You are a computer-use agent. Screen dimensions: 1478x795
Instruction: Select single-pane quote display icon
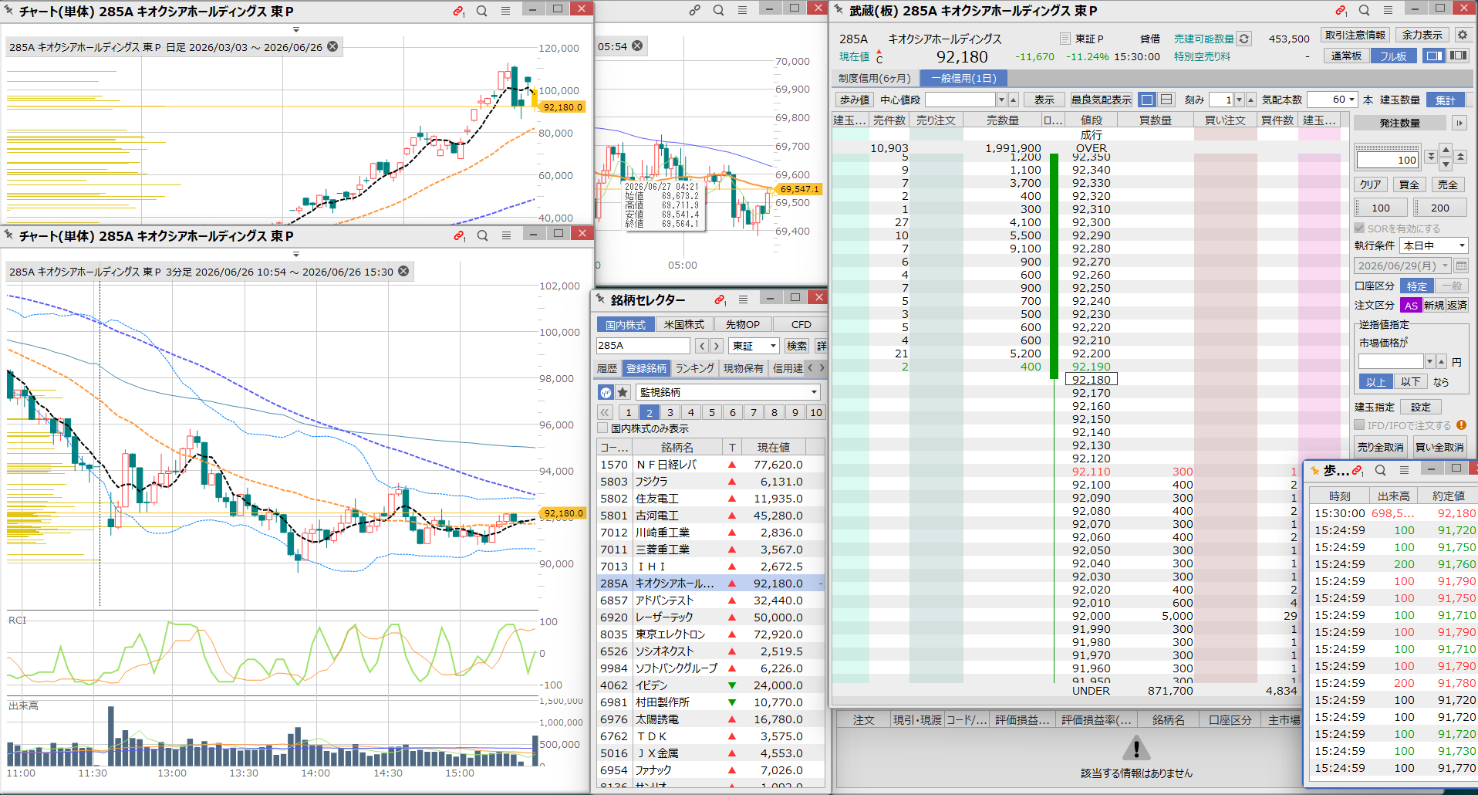1147,100
